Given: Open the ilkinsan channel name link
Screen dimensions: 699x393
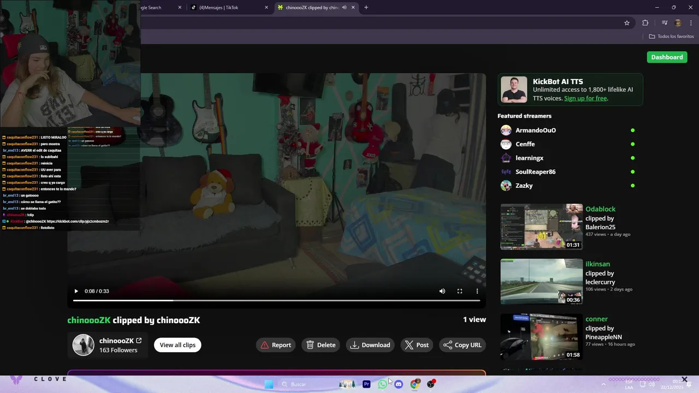Looking at the screenshot, I should click(x=597, y=264).
